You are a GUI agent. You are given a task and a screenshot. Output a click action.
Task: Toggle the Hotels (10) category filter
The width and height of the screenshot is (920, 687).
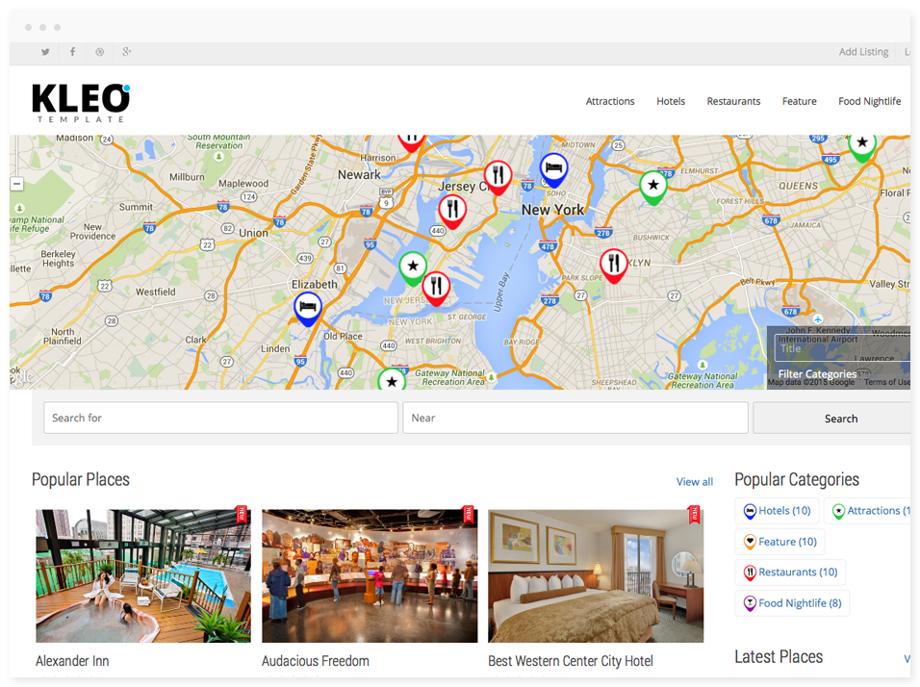click(x=777, y=510)
